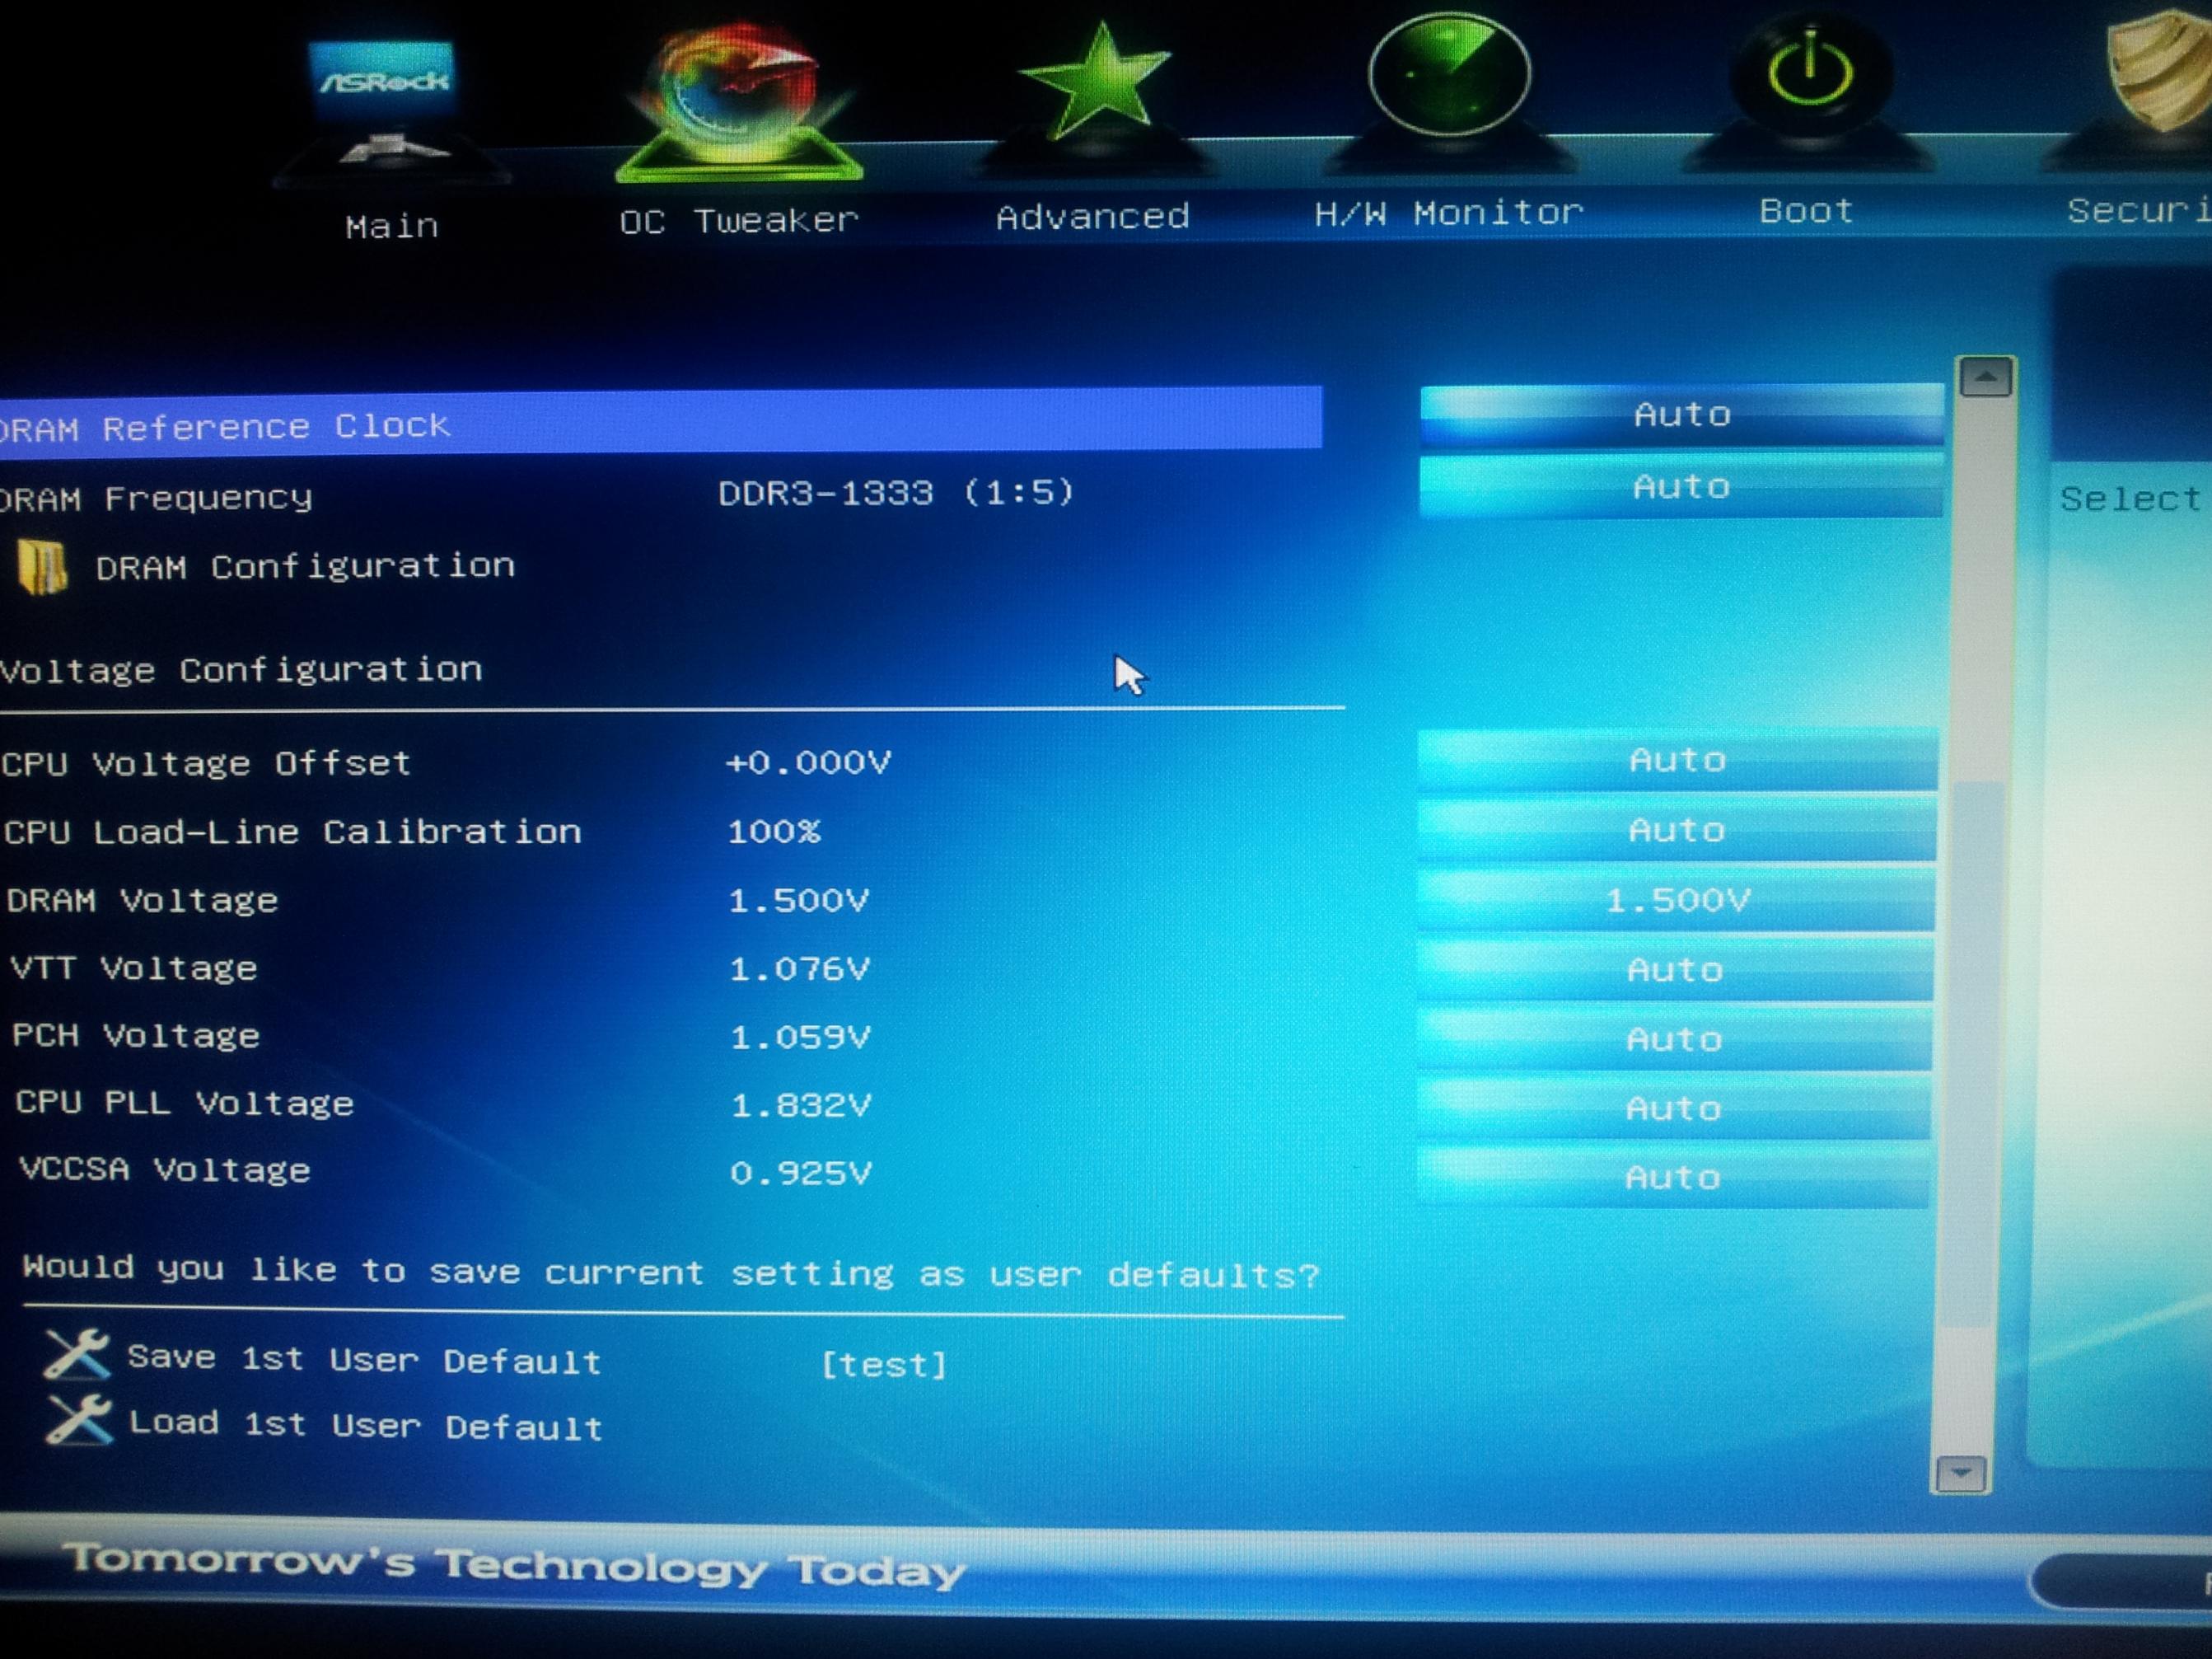Open DRAM Frequency Auto dropdown
This screenshot has width=2212, height=1659.
pyautogui.click(x=1680, y=487)
